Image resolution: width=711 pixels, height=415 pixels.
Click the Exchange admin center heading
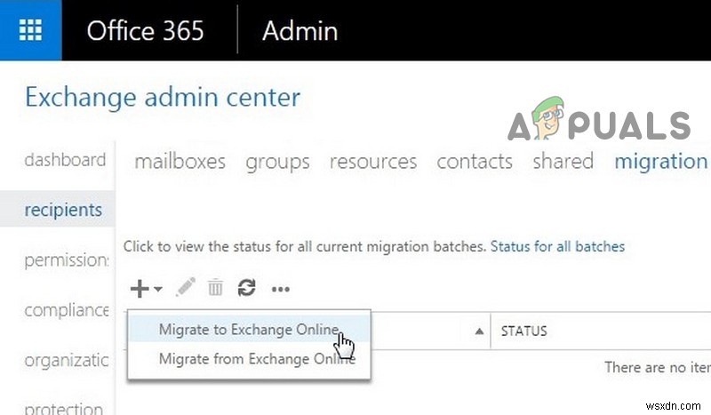[x=163, y=97]
